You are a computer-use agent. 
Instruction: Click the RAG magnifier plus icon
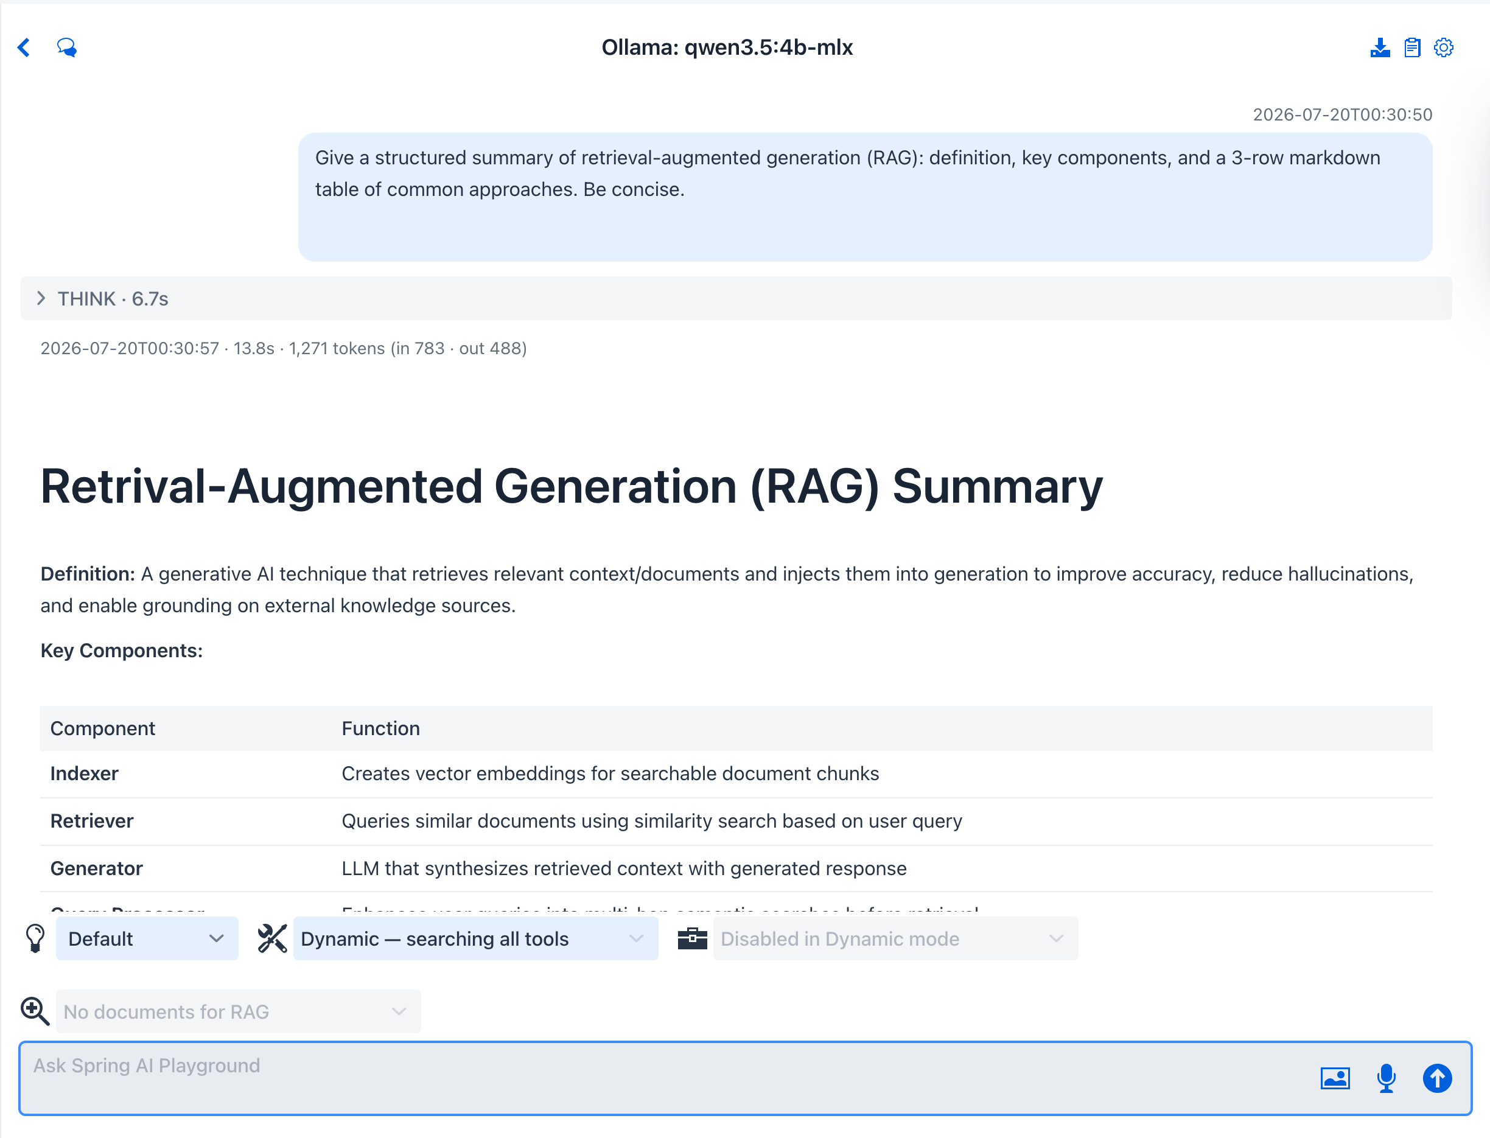pyautogui.click(x=35, y=1011)
